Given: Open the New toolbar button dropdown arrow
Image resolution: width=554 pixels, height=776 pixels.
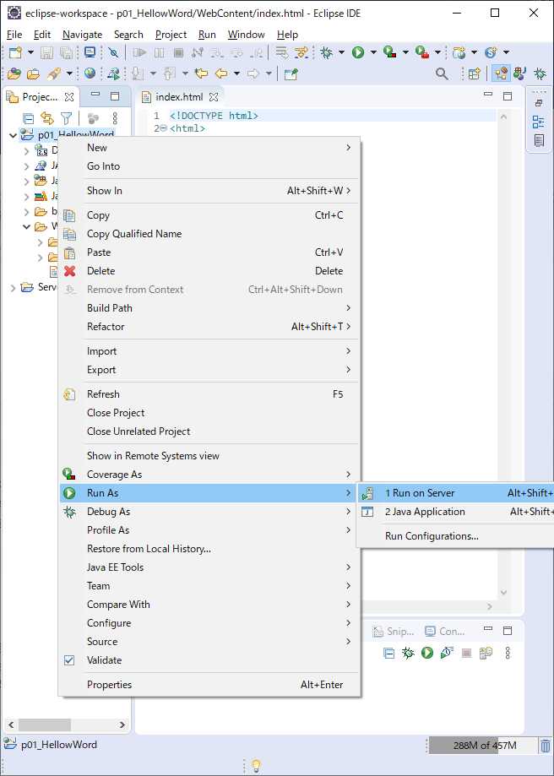Looking at the screenshot, I should pos(30,52).
